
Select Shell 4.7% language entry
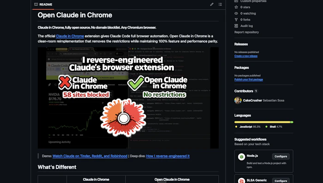274,127
